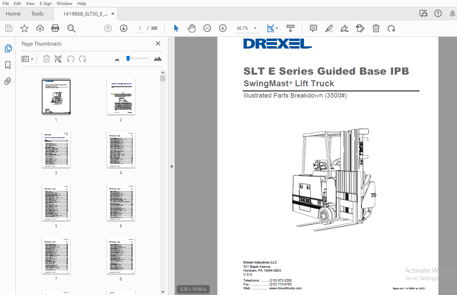This screenshot has width=457, height=295.
Task: Click share review chat icon top right
Action: click(423, 13)
